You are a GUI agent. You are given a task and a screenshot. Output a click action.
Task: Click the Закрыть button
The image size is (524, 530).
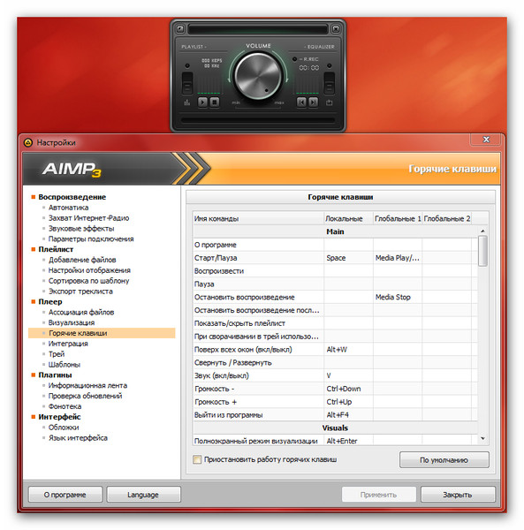[x=458, y=495]
